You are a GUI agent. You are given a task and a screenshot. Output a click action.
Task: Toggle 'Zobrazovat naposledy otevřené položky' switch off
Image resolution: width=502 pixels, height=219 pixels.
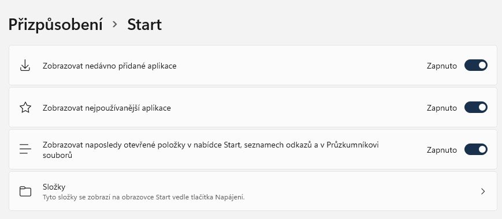[476, 149]
